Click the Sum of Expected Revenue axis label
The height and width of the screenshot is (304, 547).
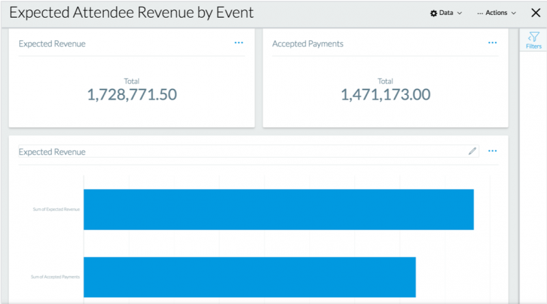pyautogui.click(x=57, y=209)
